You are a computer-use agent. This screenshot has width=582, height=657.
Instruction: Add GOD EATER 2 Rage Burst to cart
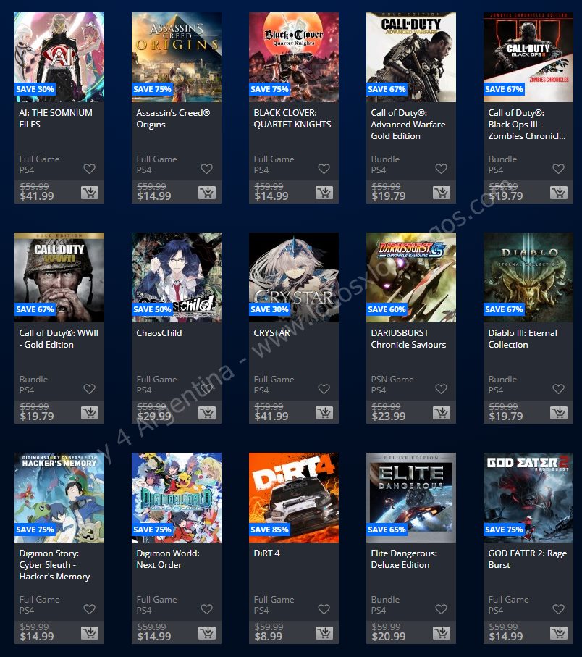(x=559, y=632)
